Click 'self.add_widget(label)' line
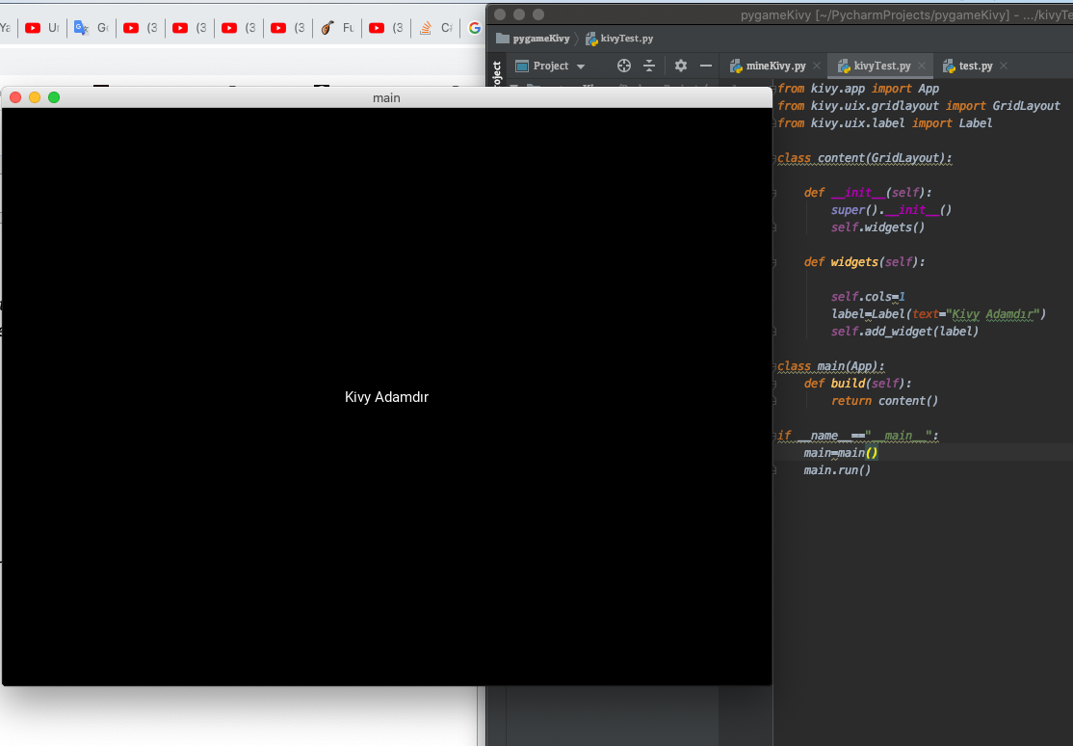 (x=904, y=332)
